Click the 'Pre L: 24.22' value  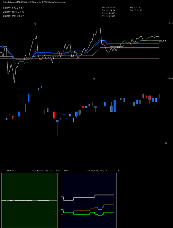click(x=108, y=13)
